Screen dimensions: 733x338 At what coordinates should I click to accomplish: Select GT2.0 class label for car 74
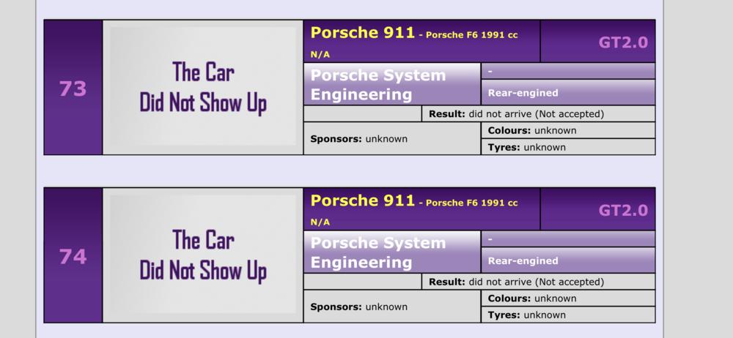[x=623, y=211]
